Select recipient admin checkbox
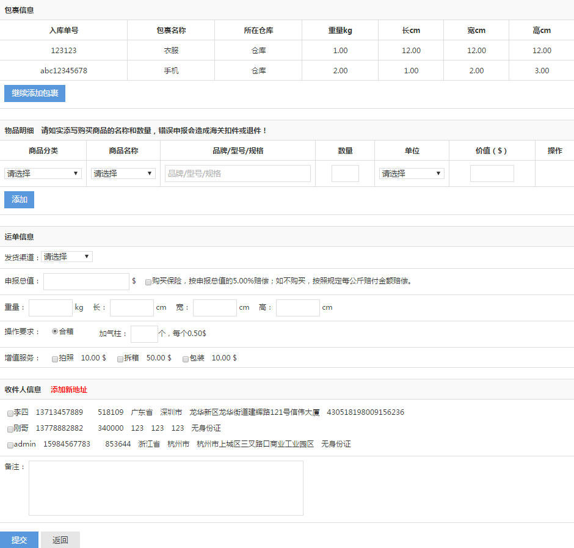 10,445
